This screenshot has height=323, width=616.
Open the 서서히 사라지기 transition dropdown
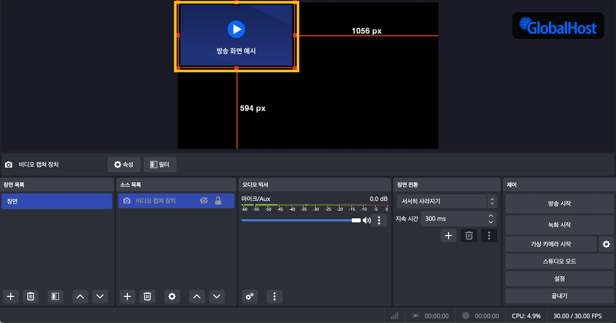tap(447, 201)
